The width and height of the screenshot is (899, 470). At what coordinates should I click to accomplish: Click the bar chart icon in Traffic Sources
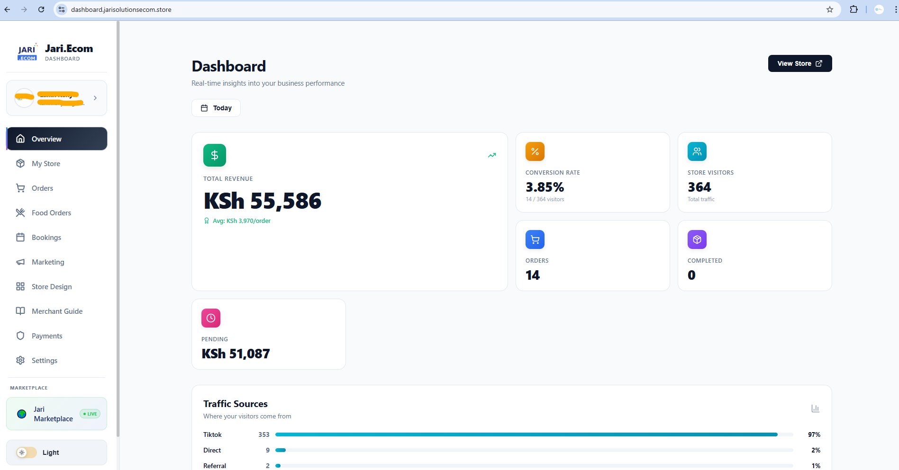click(816, 408)
